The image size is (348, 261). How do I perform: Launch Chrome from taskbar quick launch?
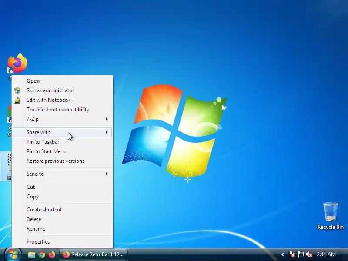click(42, 254)
